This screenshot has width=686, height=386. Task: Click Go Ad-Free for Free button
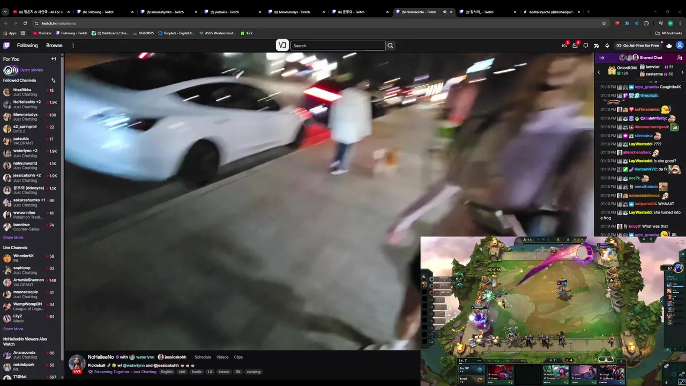(x=638, y=46)
